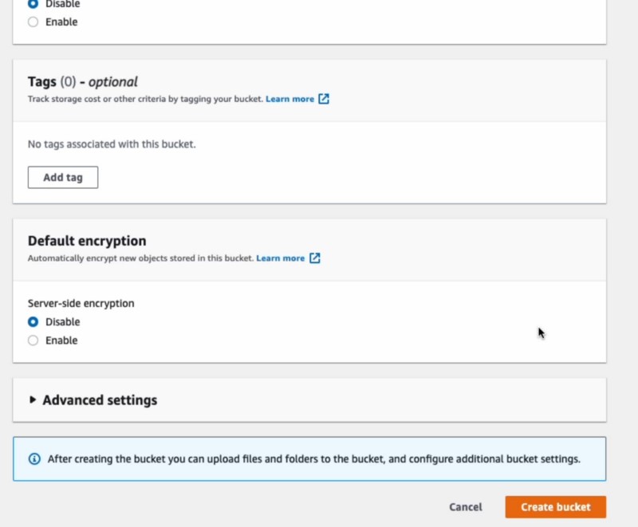Click 'Track storage cost' description under Tags
Image resolution: width=638 pixels, height=527 pixels.
tap(144, 100)
